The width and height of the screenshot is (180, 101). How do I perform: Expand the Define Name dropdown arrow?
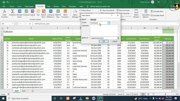(x=92, y=10)
